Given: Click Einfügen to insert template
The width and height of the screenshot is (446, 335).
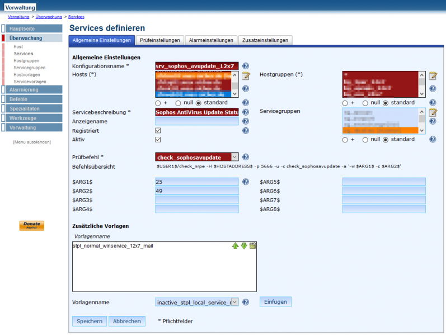Looking at the screenshot, I should (x=275, y=302).
